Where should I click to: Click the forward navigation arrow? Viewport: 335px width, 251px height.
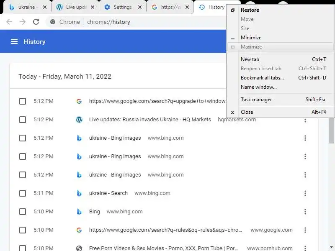click(23, 22)
